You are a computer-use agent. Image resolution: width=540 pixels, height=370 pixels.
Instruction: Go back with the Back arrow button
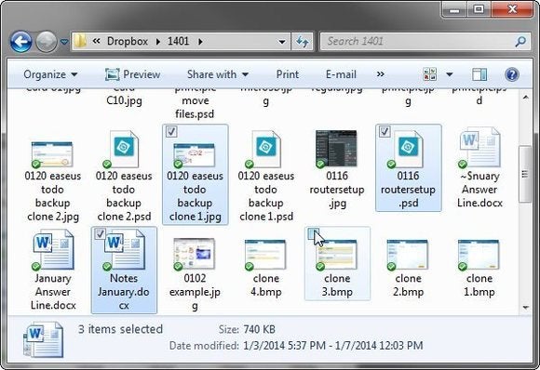coord(21,42)
